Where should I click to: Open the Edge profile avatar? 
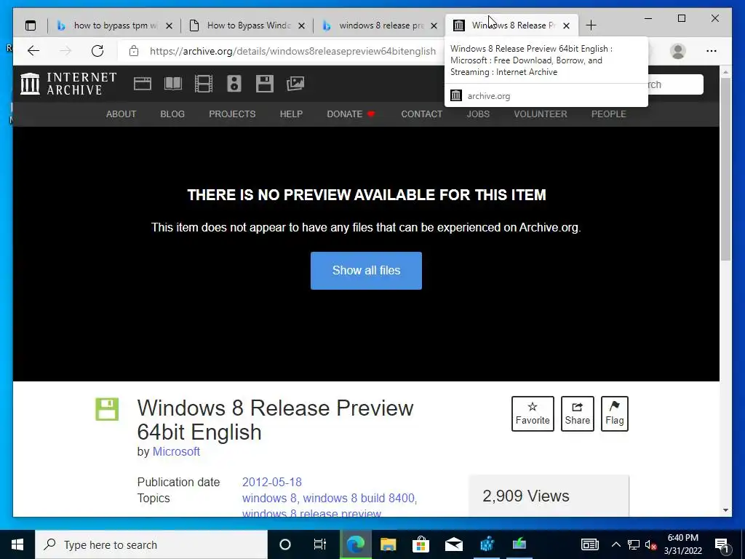[x=678, y=51]
